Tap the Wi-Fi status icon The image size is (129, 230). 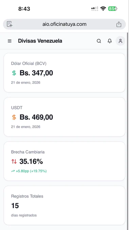pos(103,9)
